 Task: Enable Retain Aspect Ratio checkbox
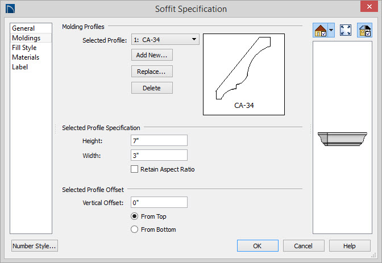coord(134,169)
